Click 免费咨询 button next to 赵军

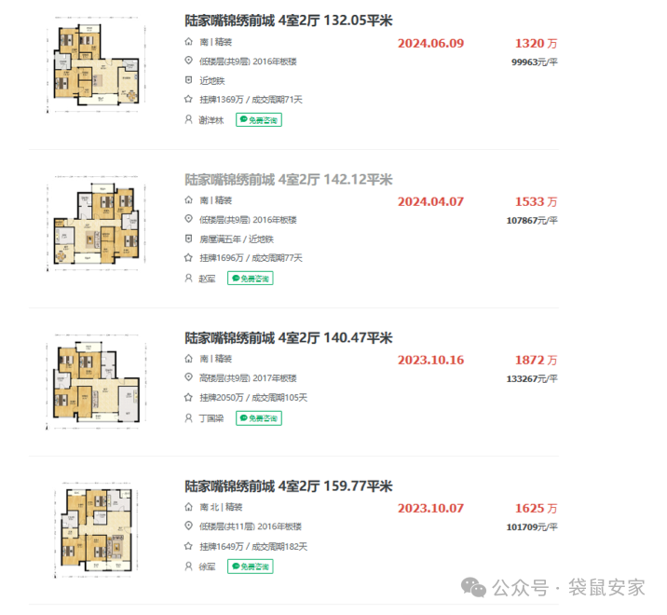pyautogui.click(x=250, y=278)
